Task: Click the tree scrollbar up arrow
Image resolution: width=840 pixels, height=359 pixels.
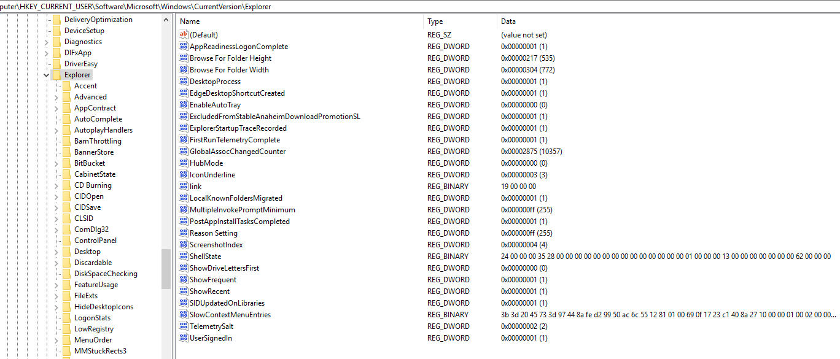Action: pyautogui.click(x=166, y=20)
